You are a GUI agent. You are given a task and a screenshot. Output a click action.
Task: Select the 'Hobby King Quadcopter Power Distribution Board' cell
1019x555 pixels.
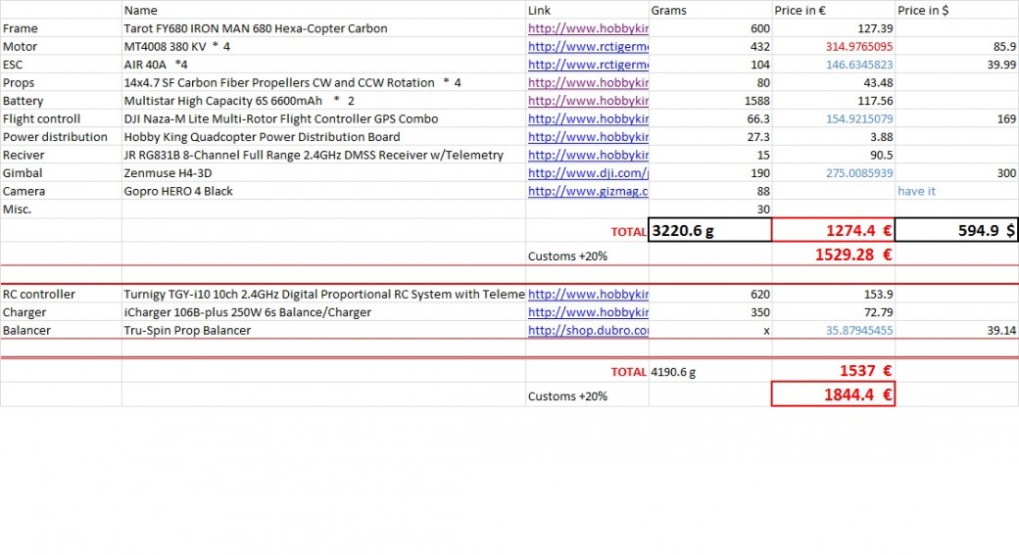click(323, 138)
